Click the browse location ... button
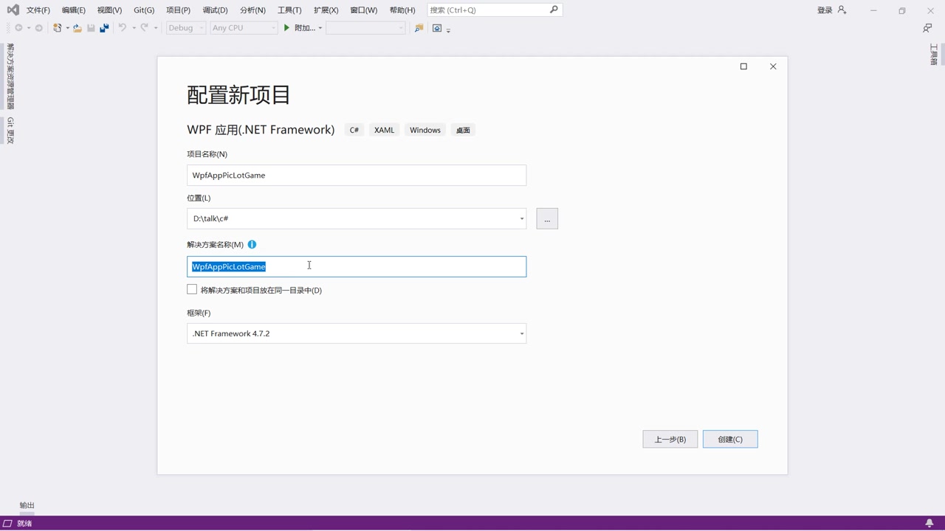Viewport: 945px width, 531px height. 547,219
